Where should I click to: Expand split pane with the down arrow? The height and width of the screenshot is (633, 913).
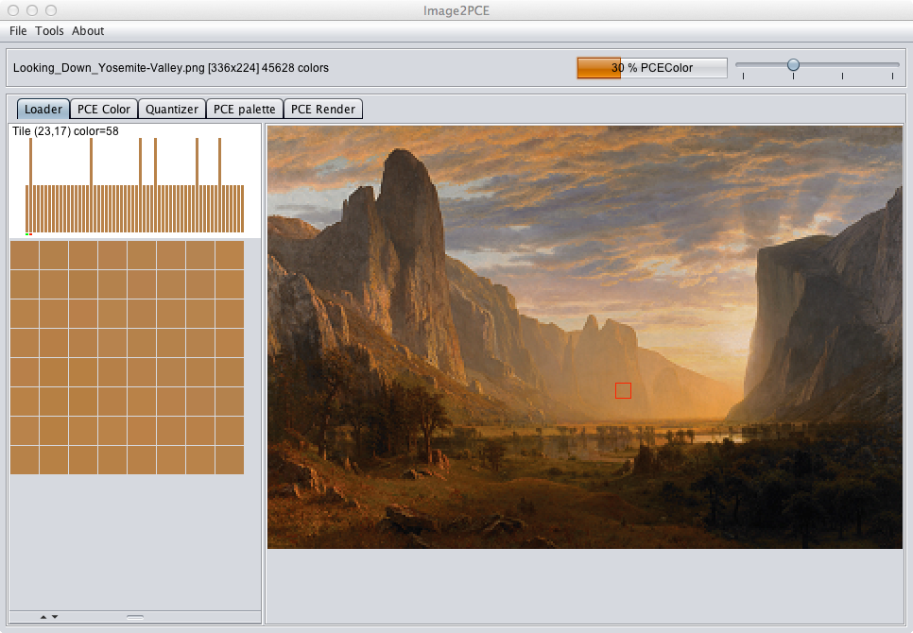click(55, 617)
